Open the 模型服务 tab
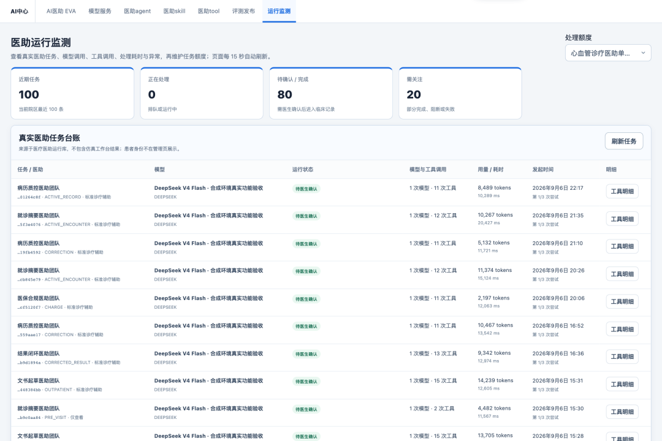Viewport: 662px width, 441px height. pos(100,12)
